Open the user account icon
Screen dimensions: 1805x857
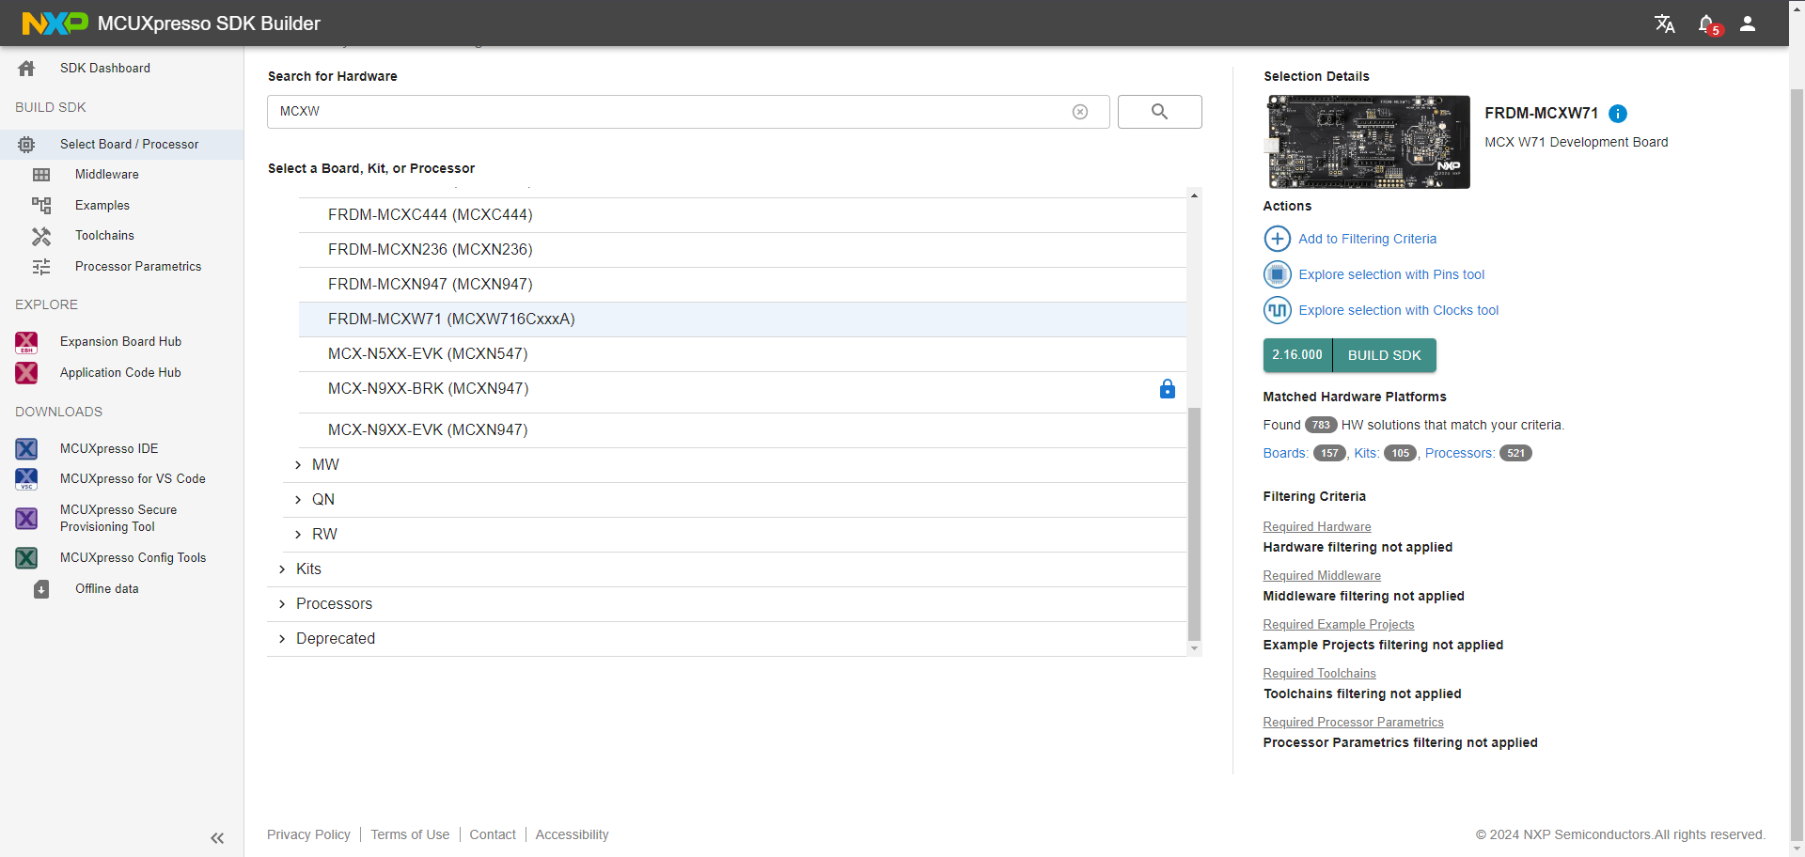[1748, 23]
